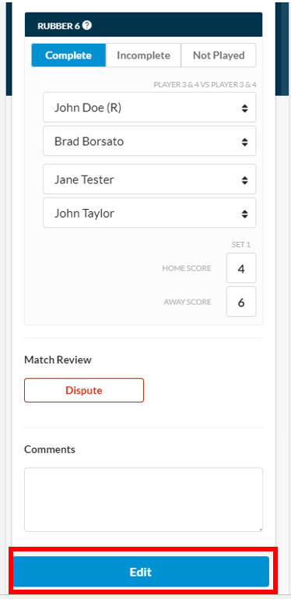291x599 pixels.
Task: Click inside the Comments text area
Action: coord(144,500)
